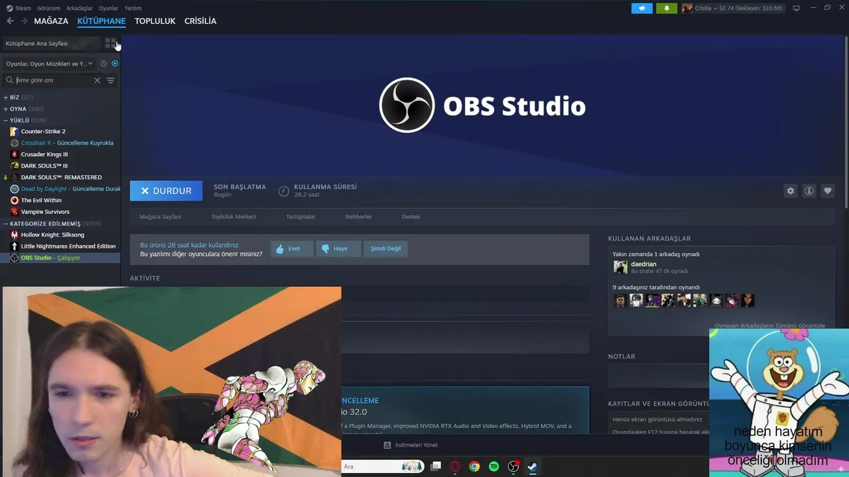Click thumbs down Hayır button
This screenshot has height=477, width=849.
[338, 248]
